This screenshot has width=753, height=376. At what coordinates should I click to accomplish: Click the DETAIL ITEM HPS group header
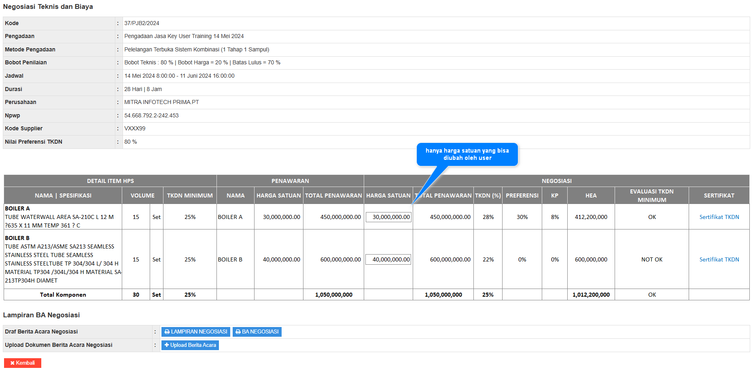point(110,181)
